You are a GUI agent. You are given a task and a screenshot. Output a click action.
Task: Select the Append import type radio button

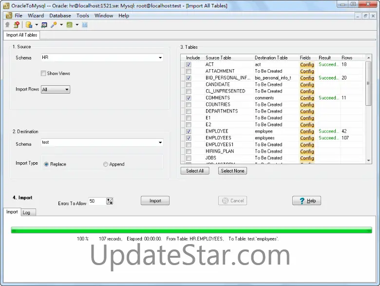pyautogui.click(x=105, y=164)
